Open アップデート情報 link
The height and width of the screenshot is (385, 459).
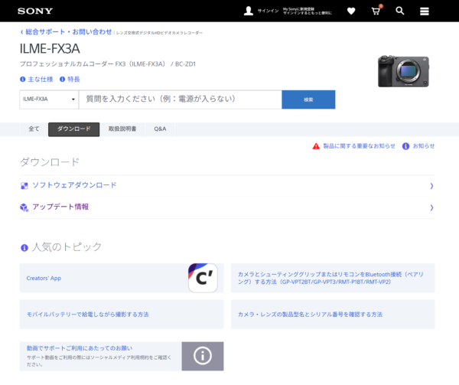[60, 207]
